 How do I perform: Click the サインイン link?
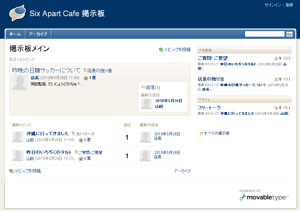pos(273,5)
